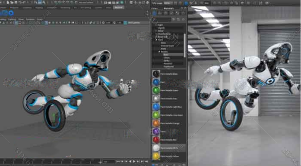Go to start of playback range
Image resolution: width=301 pixels, height=166 pixels.
pos(118,162)
